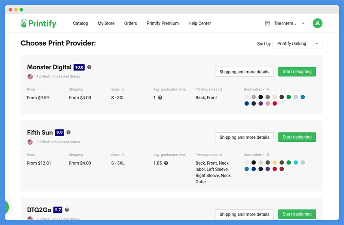Click the Choose Print Provider heading
The width and height of the screenshot is (344, 225).
point(58,43)
